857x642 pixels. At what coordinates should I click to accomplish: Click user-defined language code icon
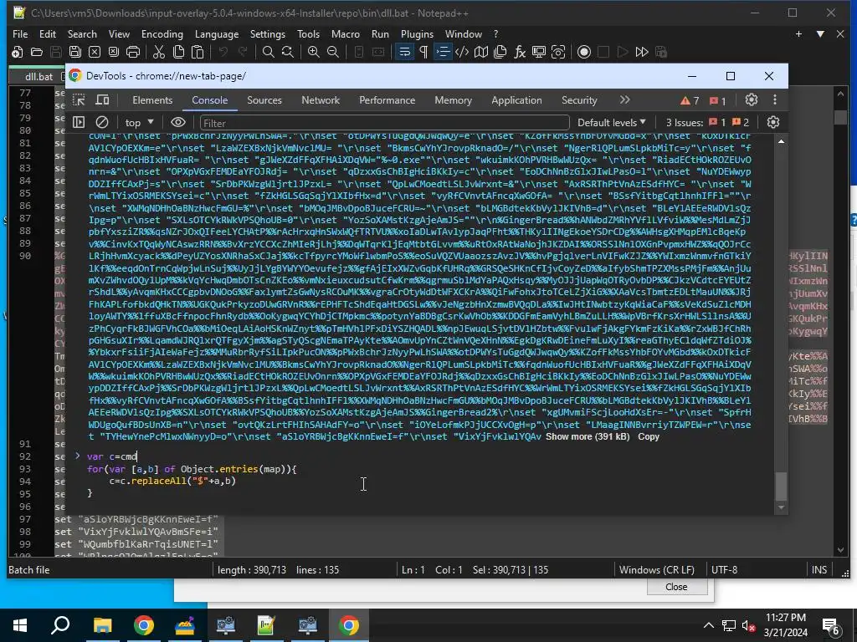tap(462, 53)
